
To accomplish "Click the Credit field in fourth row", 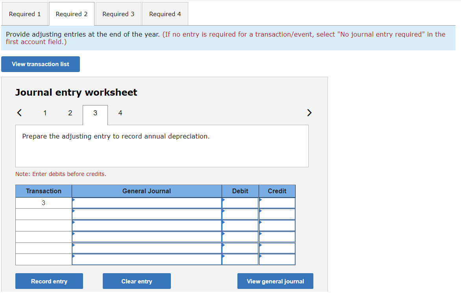I will coord(277,237).
